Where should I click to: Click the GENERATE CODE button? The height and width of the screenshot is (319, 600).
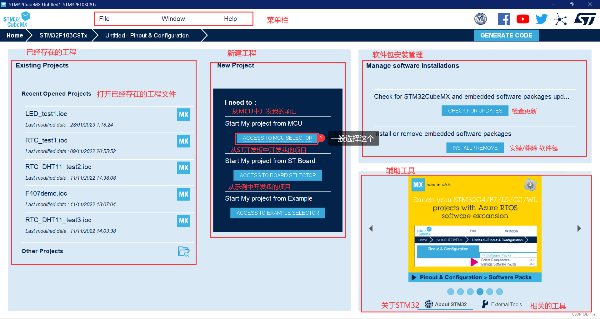click(506, 35)
